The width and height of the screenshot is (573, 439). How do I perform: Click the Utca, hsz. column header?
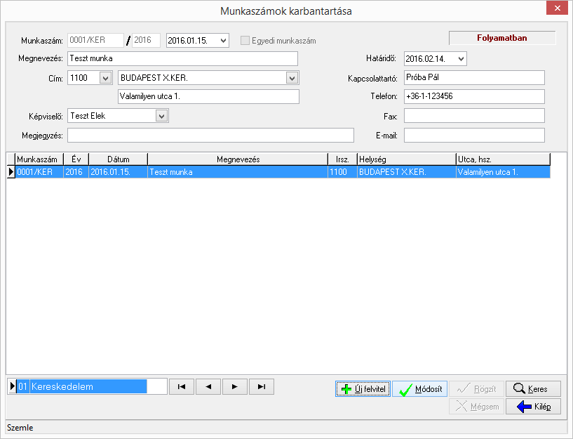coord(503,159)
